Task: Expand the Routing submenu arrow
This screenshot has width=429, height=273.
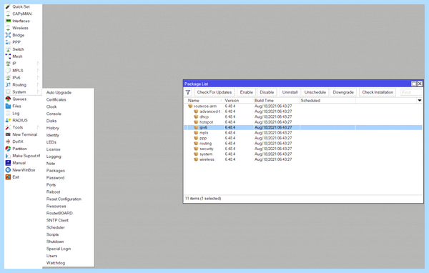Action: click(38, 85)
